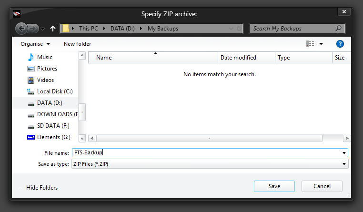Create a New folder
The height and width of the screenshot is (212, 363).
78,44
